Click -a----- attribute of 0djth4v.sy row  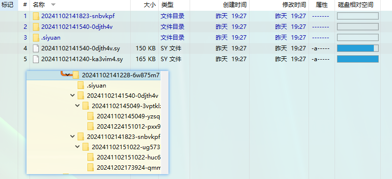320,48
